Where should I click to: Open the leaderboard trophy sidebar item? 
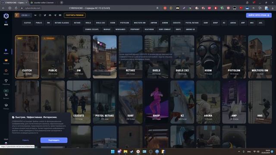[6, 82]
